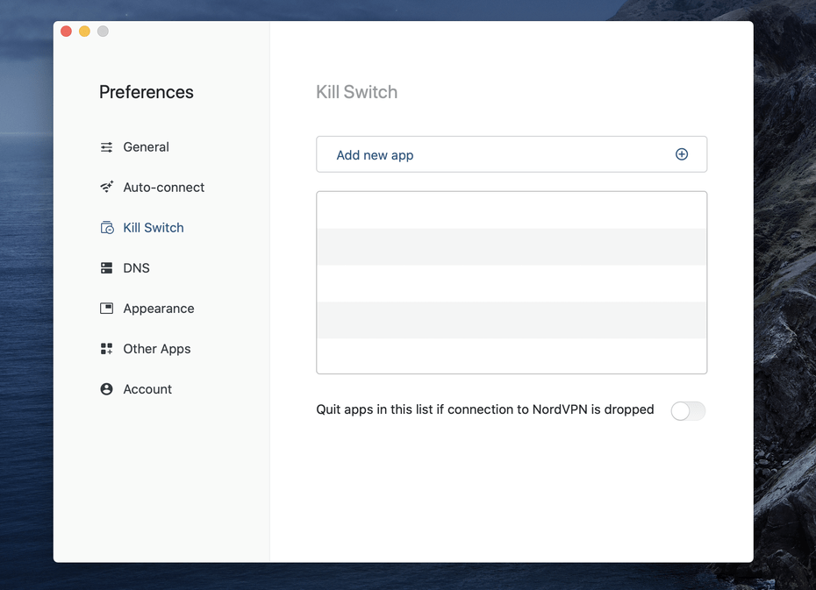Viewport: 816px width, 590px height.
Task: Show the Other Apps section
Action: [157, 349]
